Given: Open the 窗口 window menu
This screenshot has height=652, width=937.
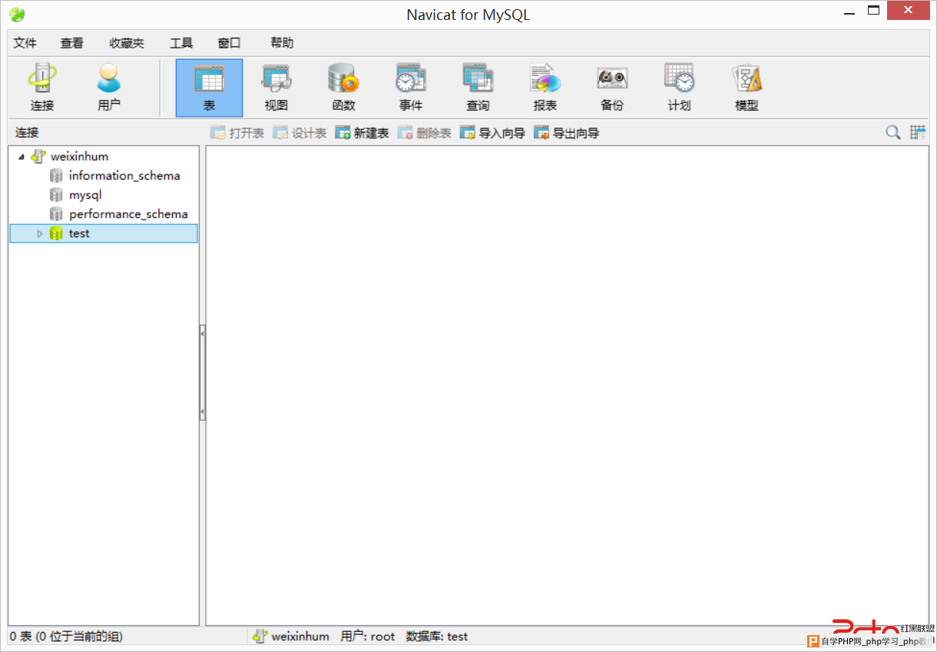Looking at the screenshot, I should point(229,43).
